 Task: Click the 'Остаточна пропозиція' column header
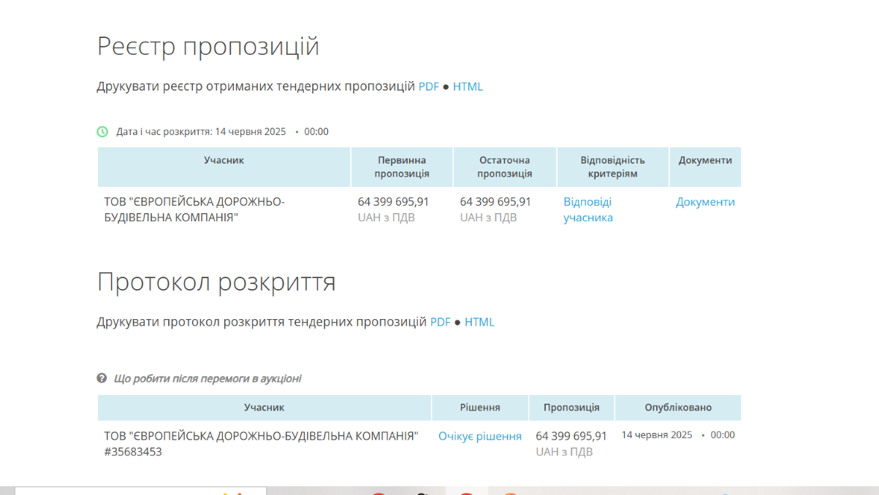[505, 167]
